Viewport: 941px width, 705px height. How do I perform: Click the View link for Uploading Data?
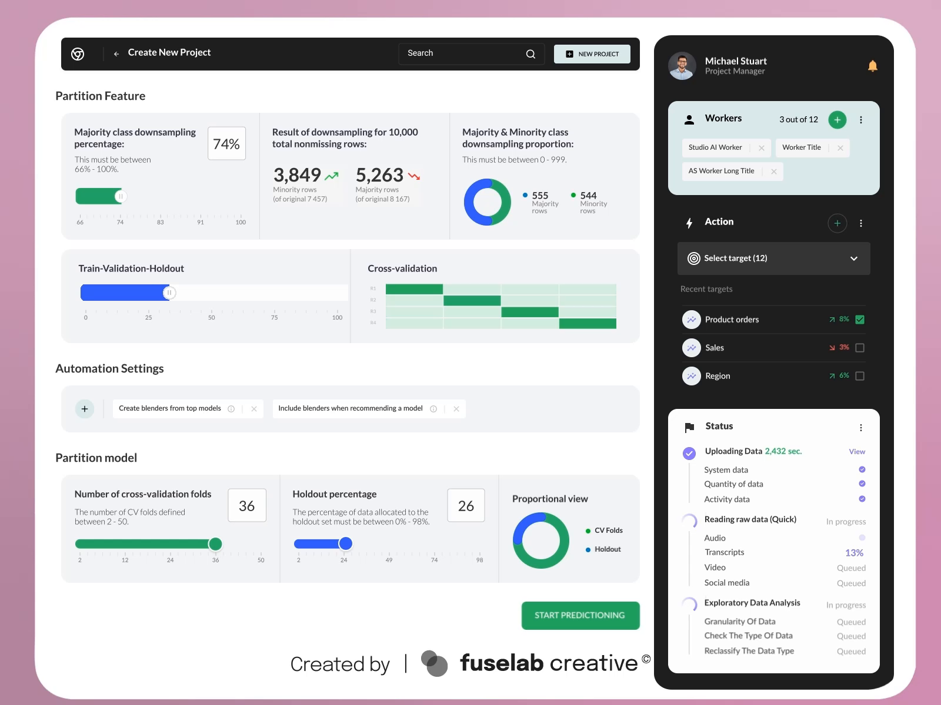857,451
